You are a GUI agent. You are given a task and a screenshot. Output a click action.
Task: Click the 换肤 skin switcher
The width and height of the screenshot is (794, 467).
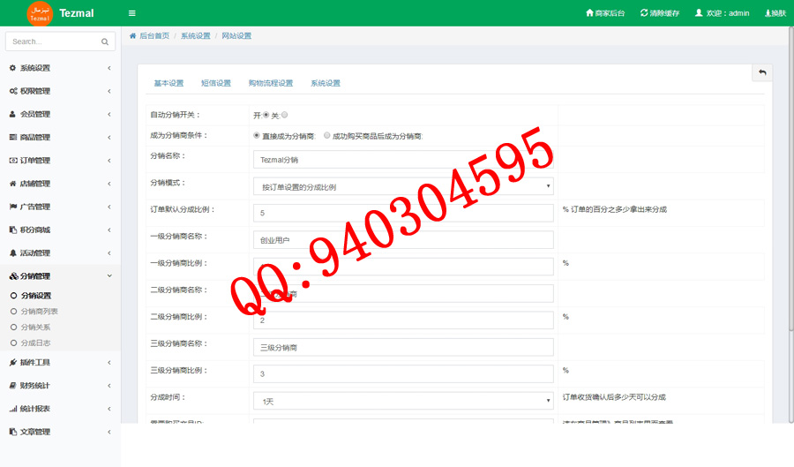(x=775, y=13)
